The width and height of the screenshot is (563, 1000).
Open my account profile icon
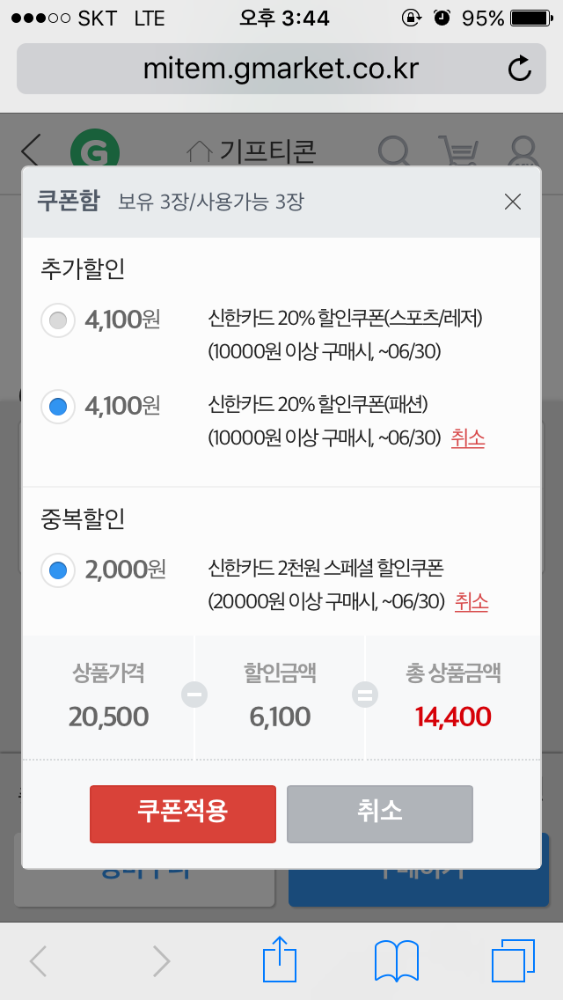coord(524,151)
